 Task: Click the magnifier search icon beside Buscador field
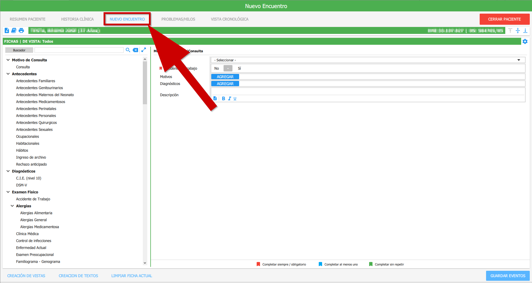(x=128, y=50)
